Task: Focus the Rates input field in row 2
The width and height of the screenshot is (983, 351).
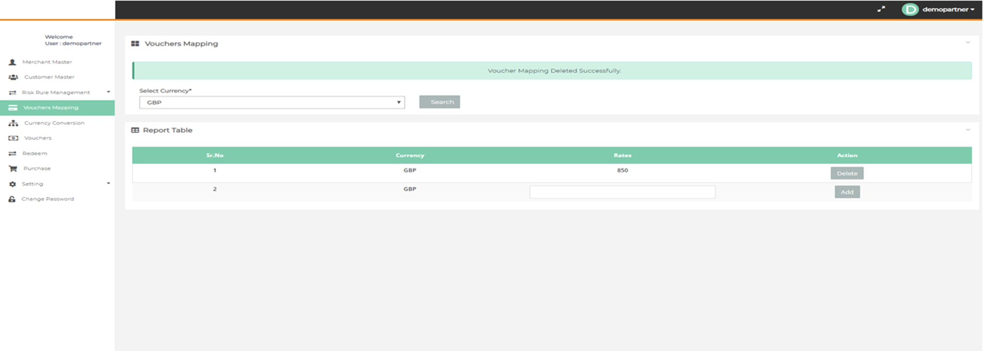Action: tap(622, 192)
